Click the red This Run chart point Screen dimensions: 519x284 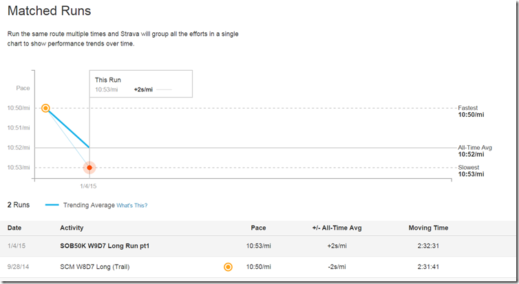coord(89,168)
